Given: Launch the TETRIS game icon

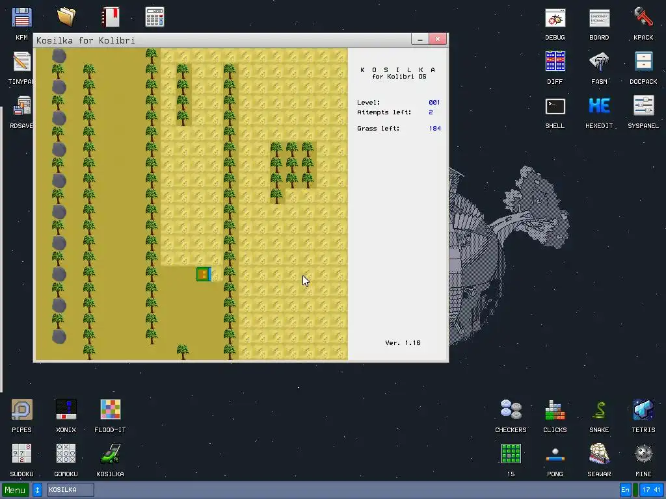Looking at the screenshot, I should coord(643,410).
